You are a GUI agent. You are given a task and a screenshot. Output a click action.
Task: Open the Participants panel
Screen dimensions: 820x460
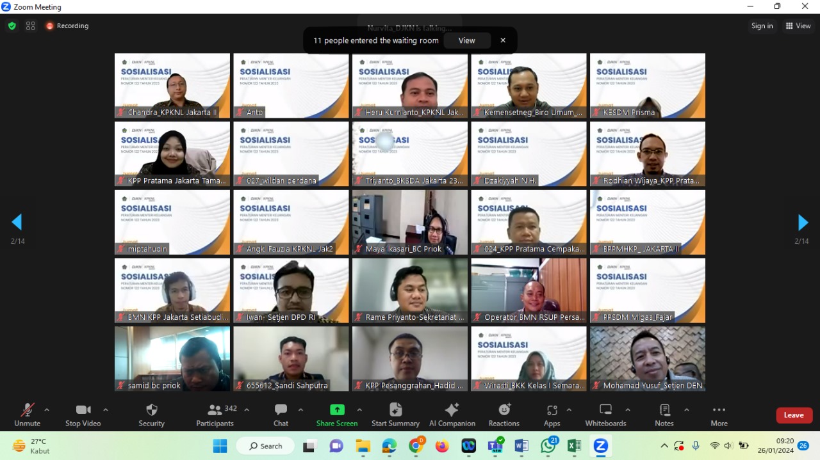click(x=215, y=415)
